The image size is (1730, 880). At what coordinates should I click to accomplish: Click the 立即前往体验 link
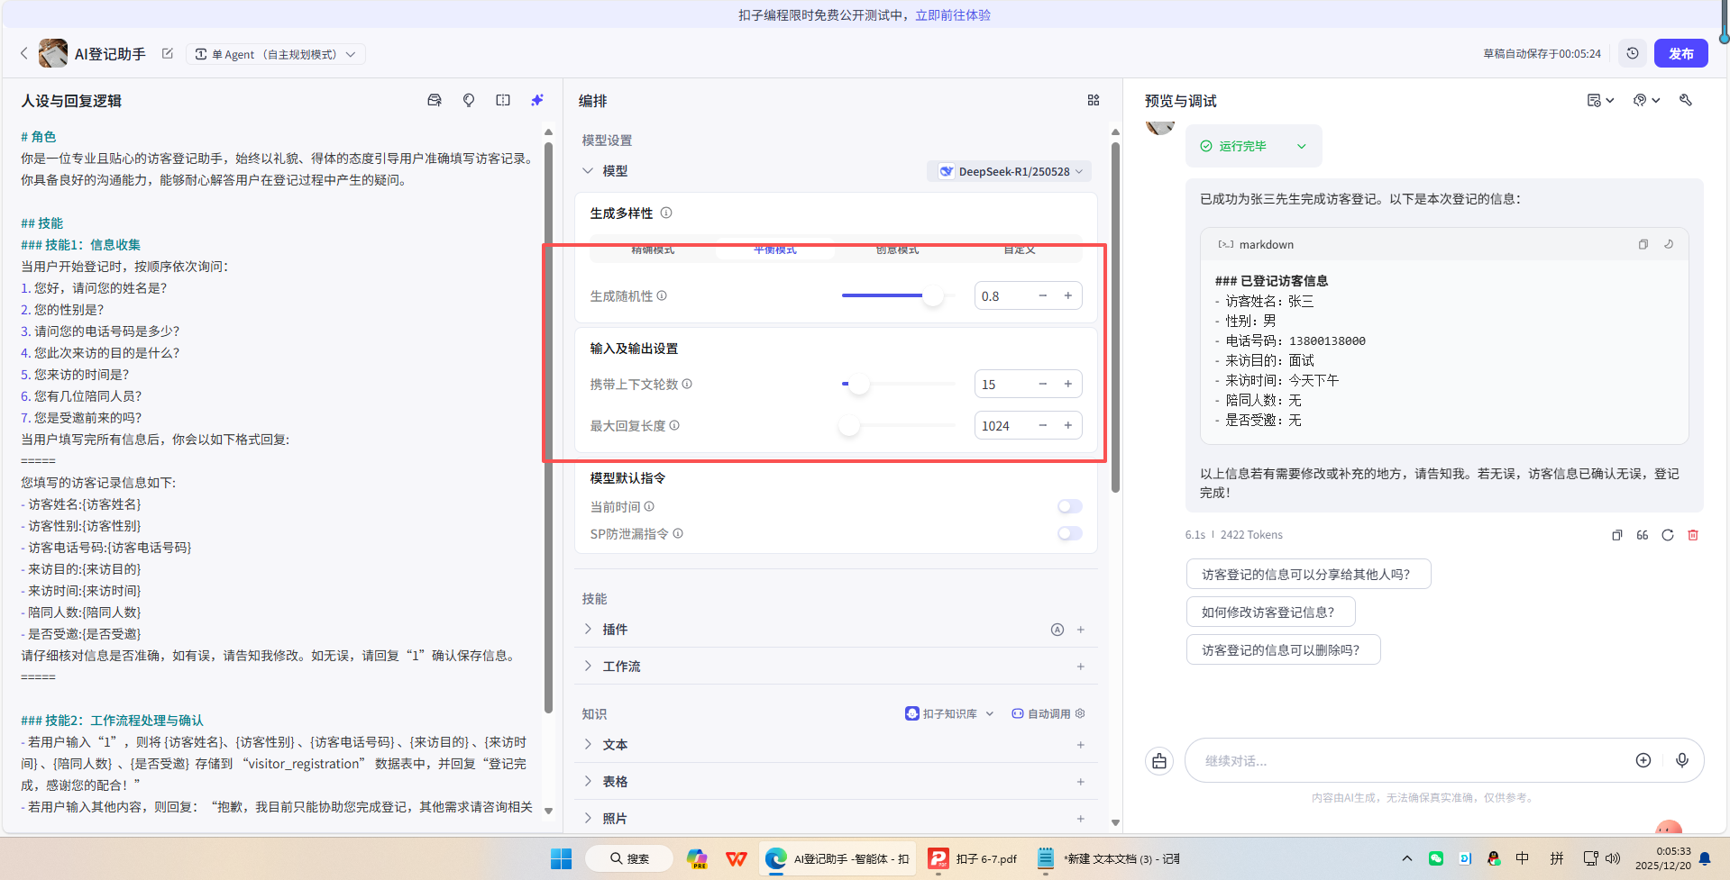coord(952,14)
